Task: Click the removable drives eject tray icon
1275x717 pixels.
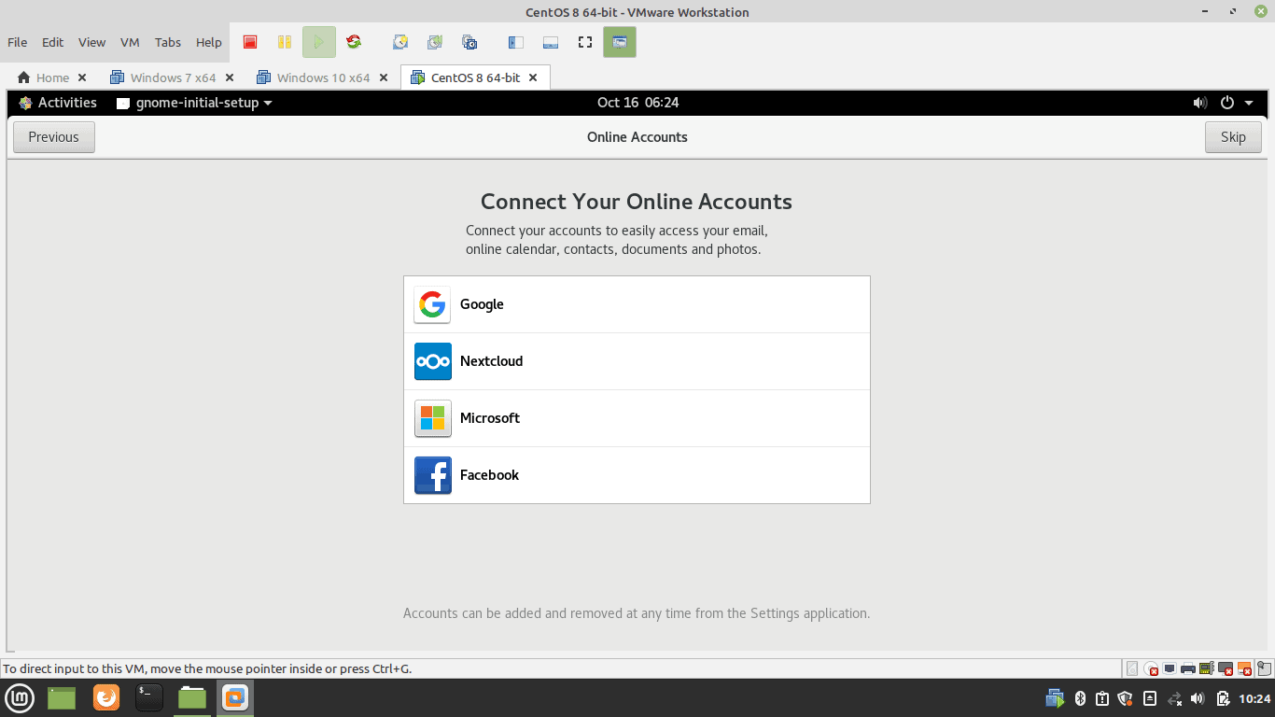Action: click(1150, 698)
